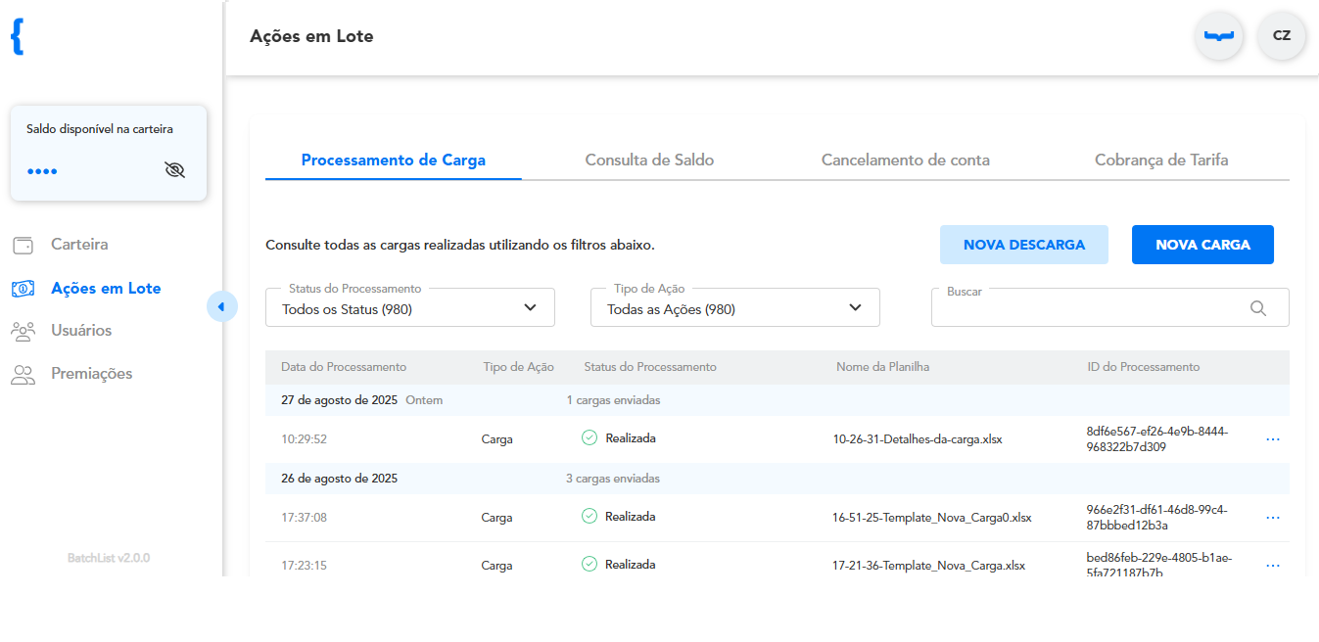
Task: Click processing ID starting 8df6e567
Action: tap(1157, 439)
